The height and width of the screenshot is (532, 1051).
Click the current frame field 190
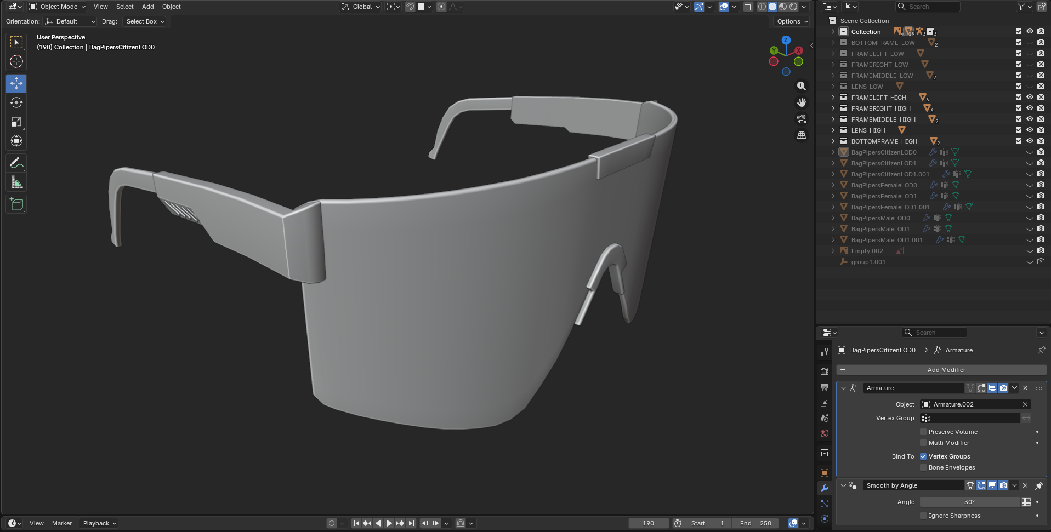pyautogui.click(x=648, y=523)
